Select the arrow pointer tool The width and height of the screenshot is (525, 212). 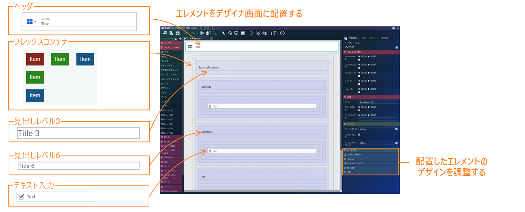[x=223, y=33]
